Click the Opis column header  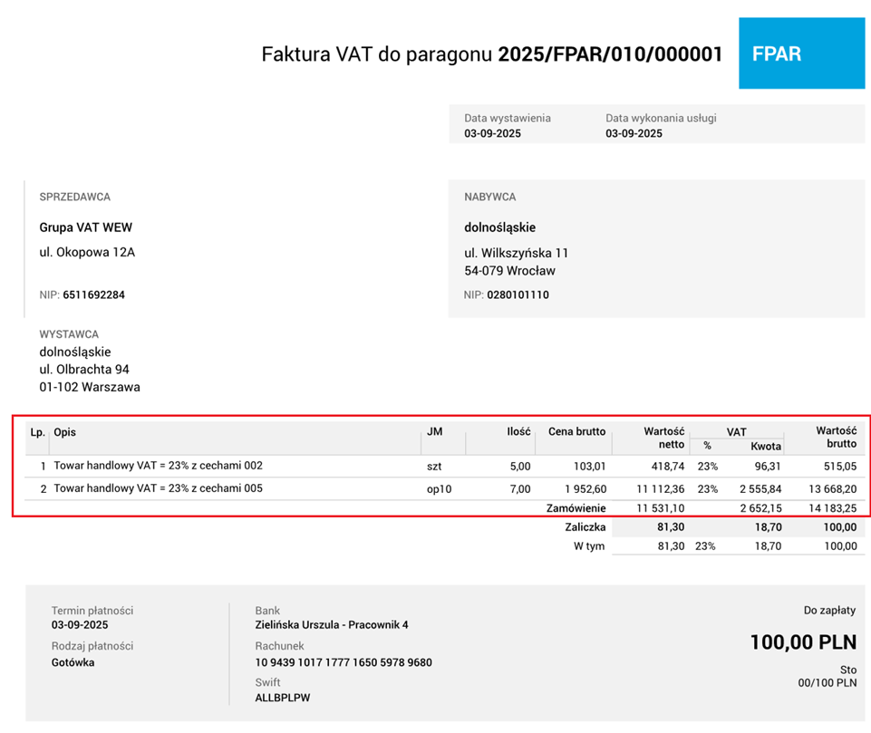[x=65, y=432]
